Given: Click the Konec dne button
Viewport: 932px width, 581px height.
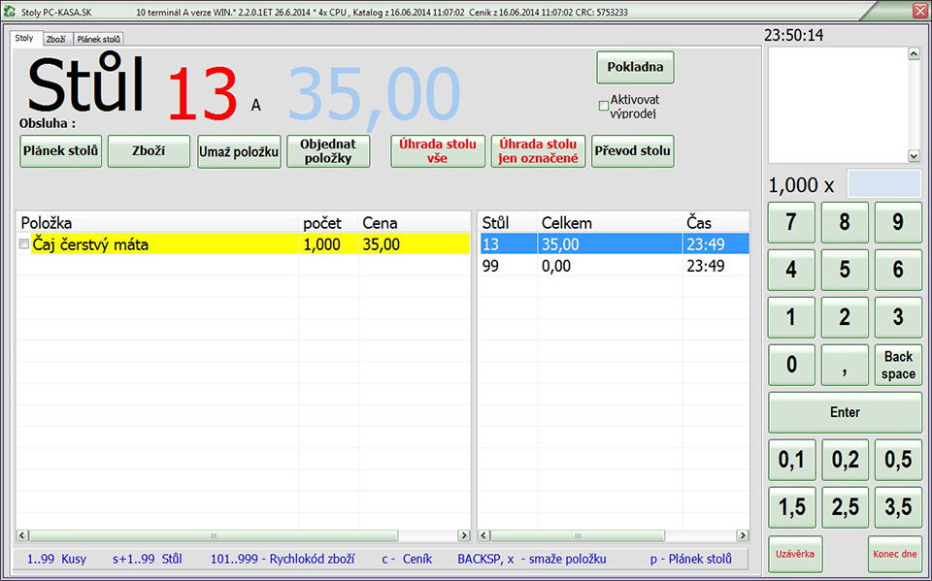Looking at the screenshot, I should click(x=894, y=554).
